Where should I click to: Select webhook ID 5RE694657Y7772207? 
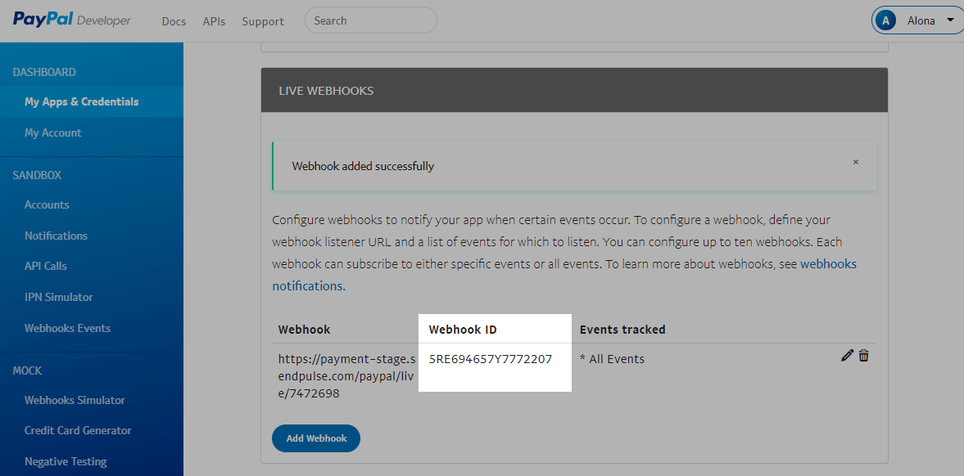click(x=491, y=359)
